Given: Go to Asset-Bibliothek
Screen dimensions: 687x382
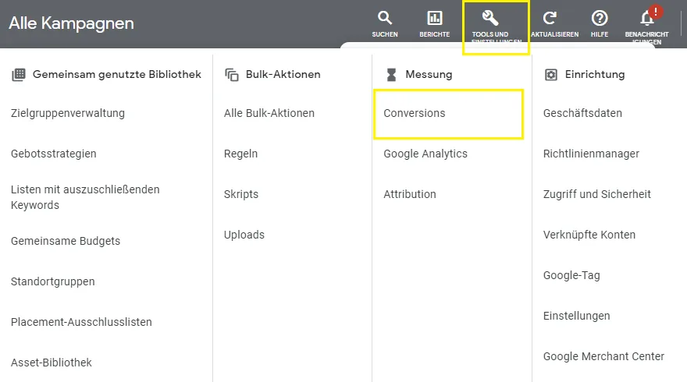Looking at the screenshot, I should (x=52, y=363).
